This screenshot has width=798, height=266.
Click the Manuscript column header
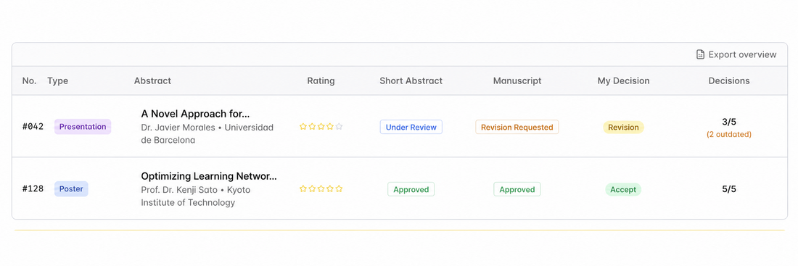coord(517,80)
